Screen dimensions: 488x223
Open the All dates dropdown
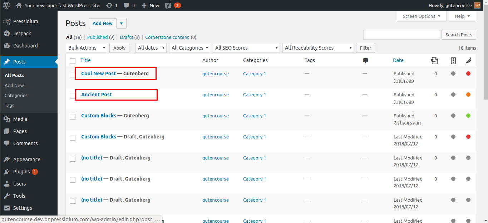(x=151, y=48)
